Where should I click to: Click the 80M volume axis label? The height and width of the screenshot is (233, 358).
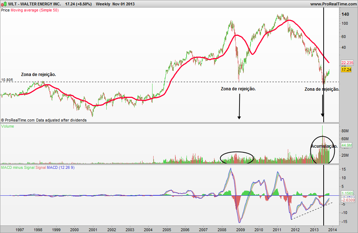[x=345, y=131]
